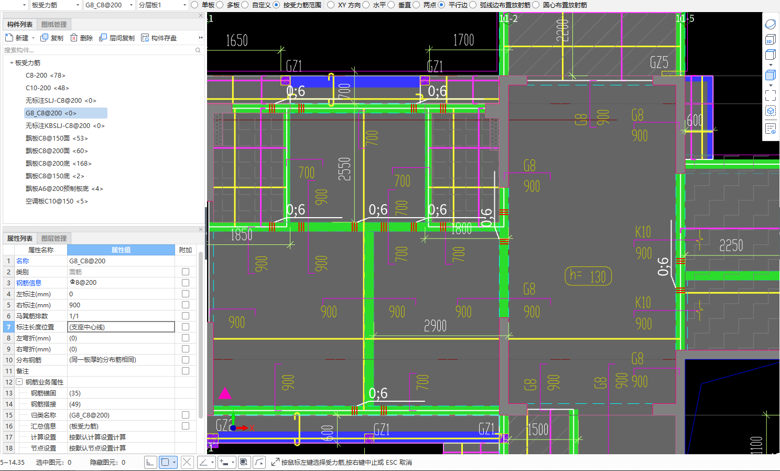Click the screen-with-cursor icon in status bar
This screenshot has width=780, height=471.
[x=244, y=462]
